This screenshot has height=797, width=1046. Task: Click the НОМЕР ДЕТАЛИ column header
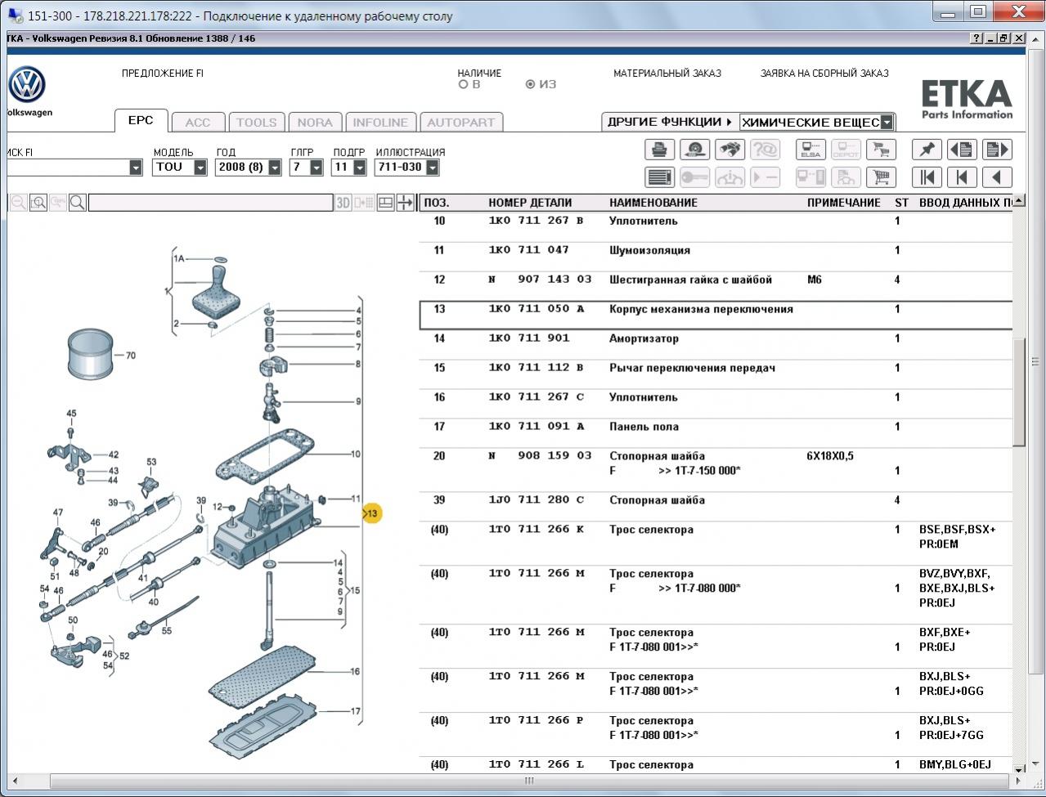(x=530, y=203)
